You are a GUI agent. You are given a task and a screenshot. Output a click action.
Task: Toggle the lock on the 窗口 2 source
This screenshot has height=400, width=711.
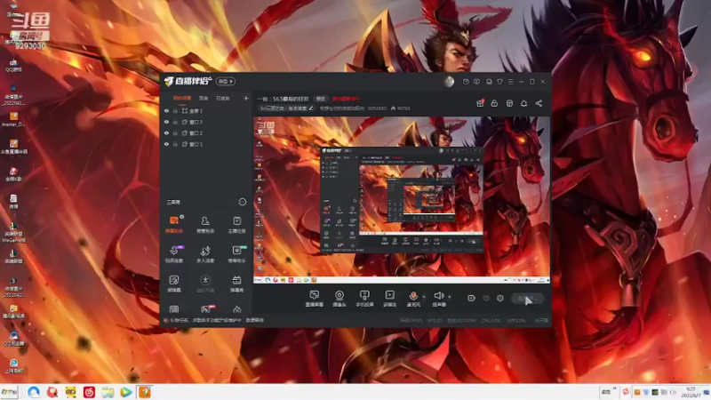tap(175, 132)
